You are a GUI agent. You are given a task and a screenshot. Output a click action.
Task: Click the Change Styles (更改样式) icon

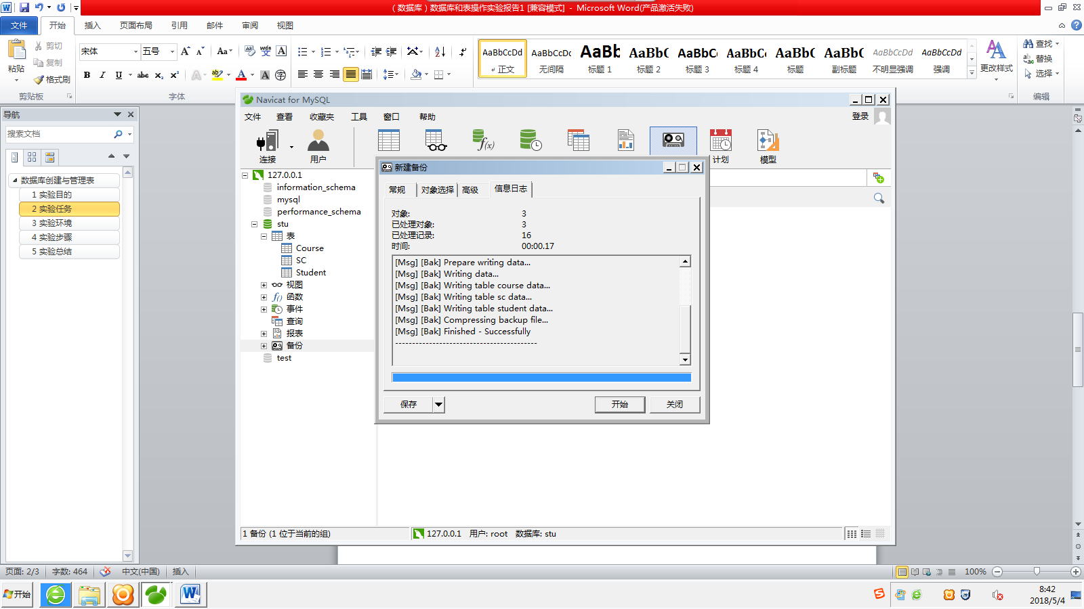pyautogui.click(x=996, y=49)
